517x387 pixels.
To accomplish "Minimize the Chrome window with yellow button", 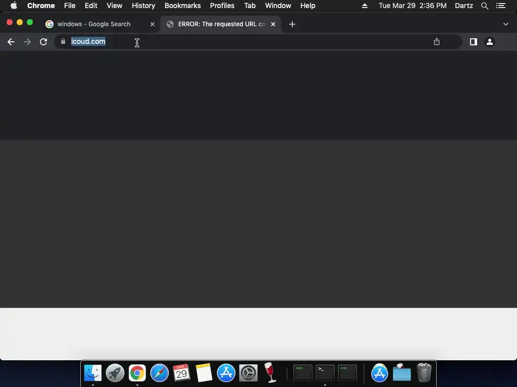I will coord(20,22).
